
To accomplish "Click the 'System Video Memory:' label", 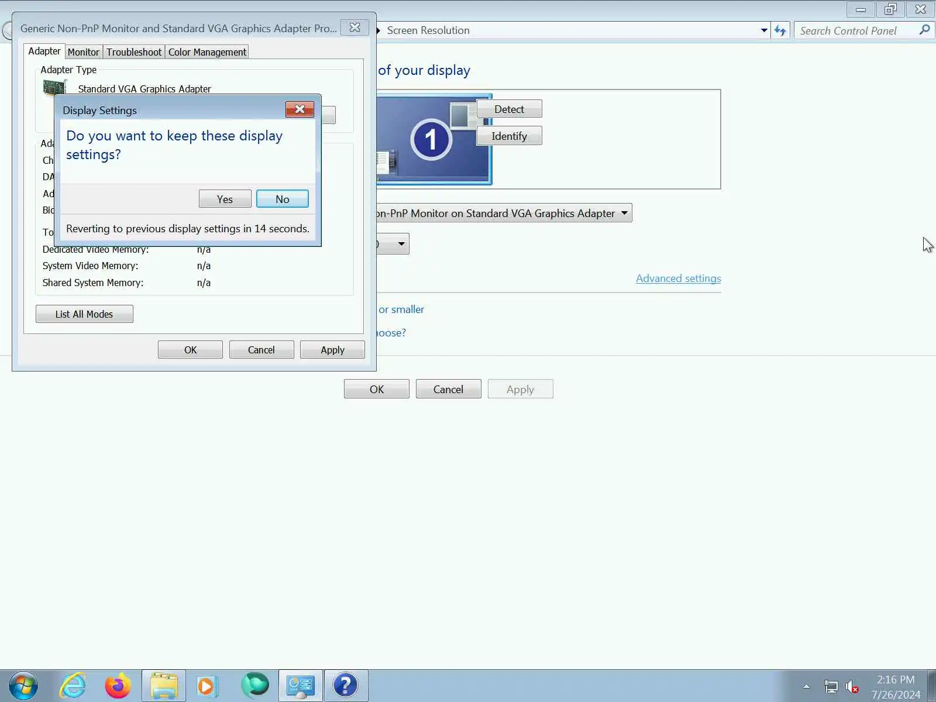I will pyautogui.click(x=90, y=266).
